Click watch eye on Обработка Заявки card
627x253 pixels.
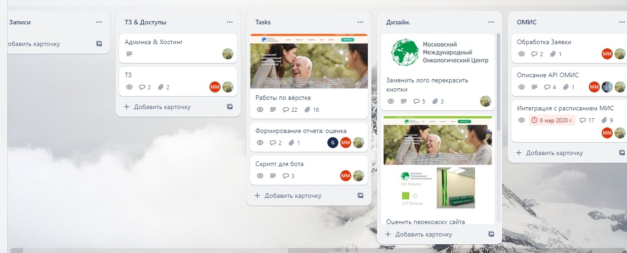521,54
